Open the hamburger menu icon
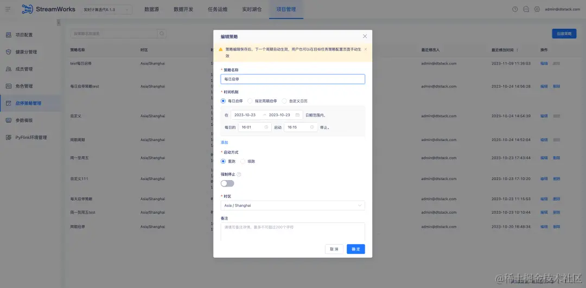The width and height of the screenshot is (586, 288). [x=8, y=9]
